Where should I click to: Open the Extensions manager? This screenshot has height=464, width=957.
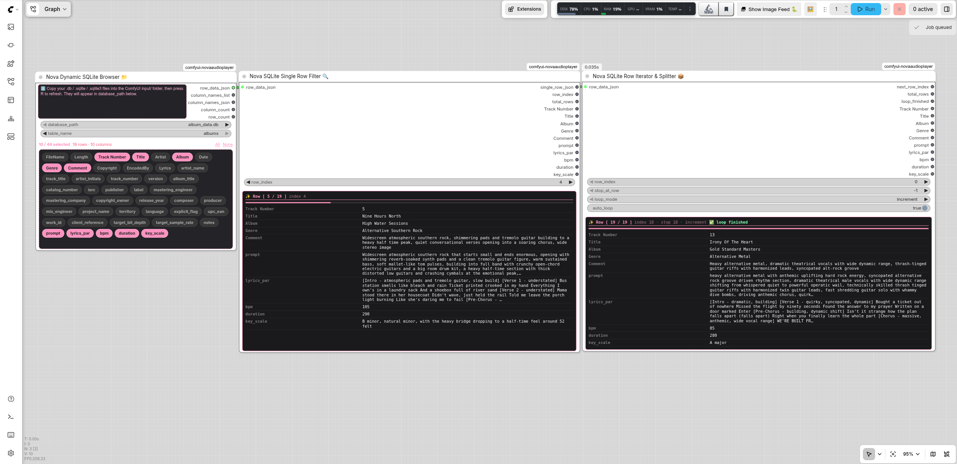point(524,9)
